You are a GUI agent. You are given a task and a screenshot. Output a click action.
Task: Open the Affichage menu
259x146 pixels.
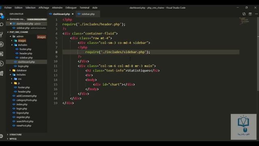tap(44, 8)
